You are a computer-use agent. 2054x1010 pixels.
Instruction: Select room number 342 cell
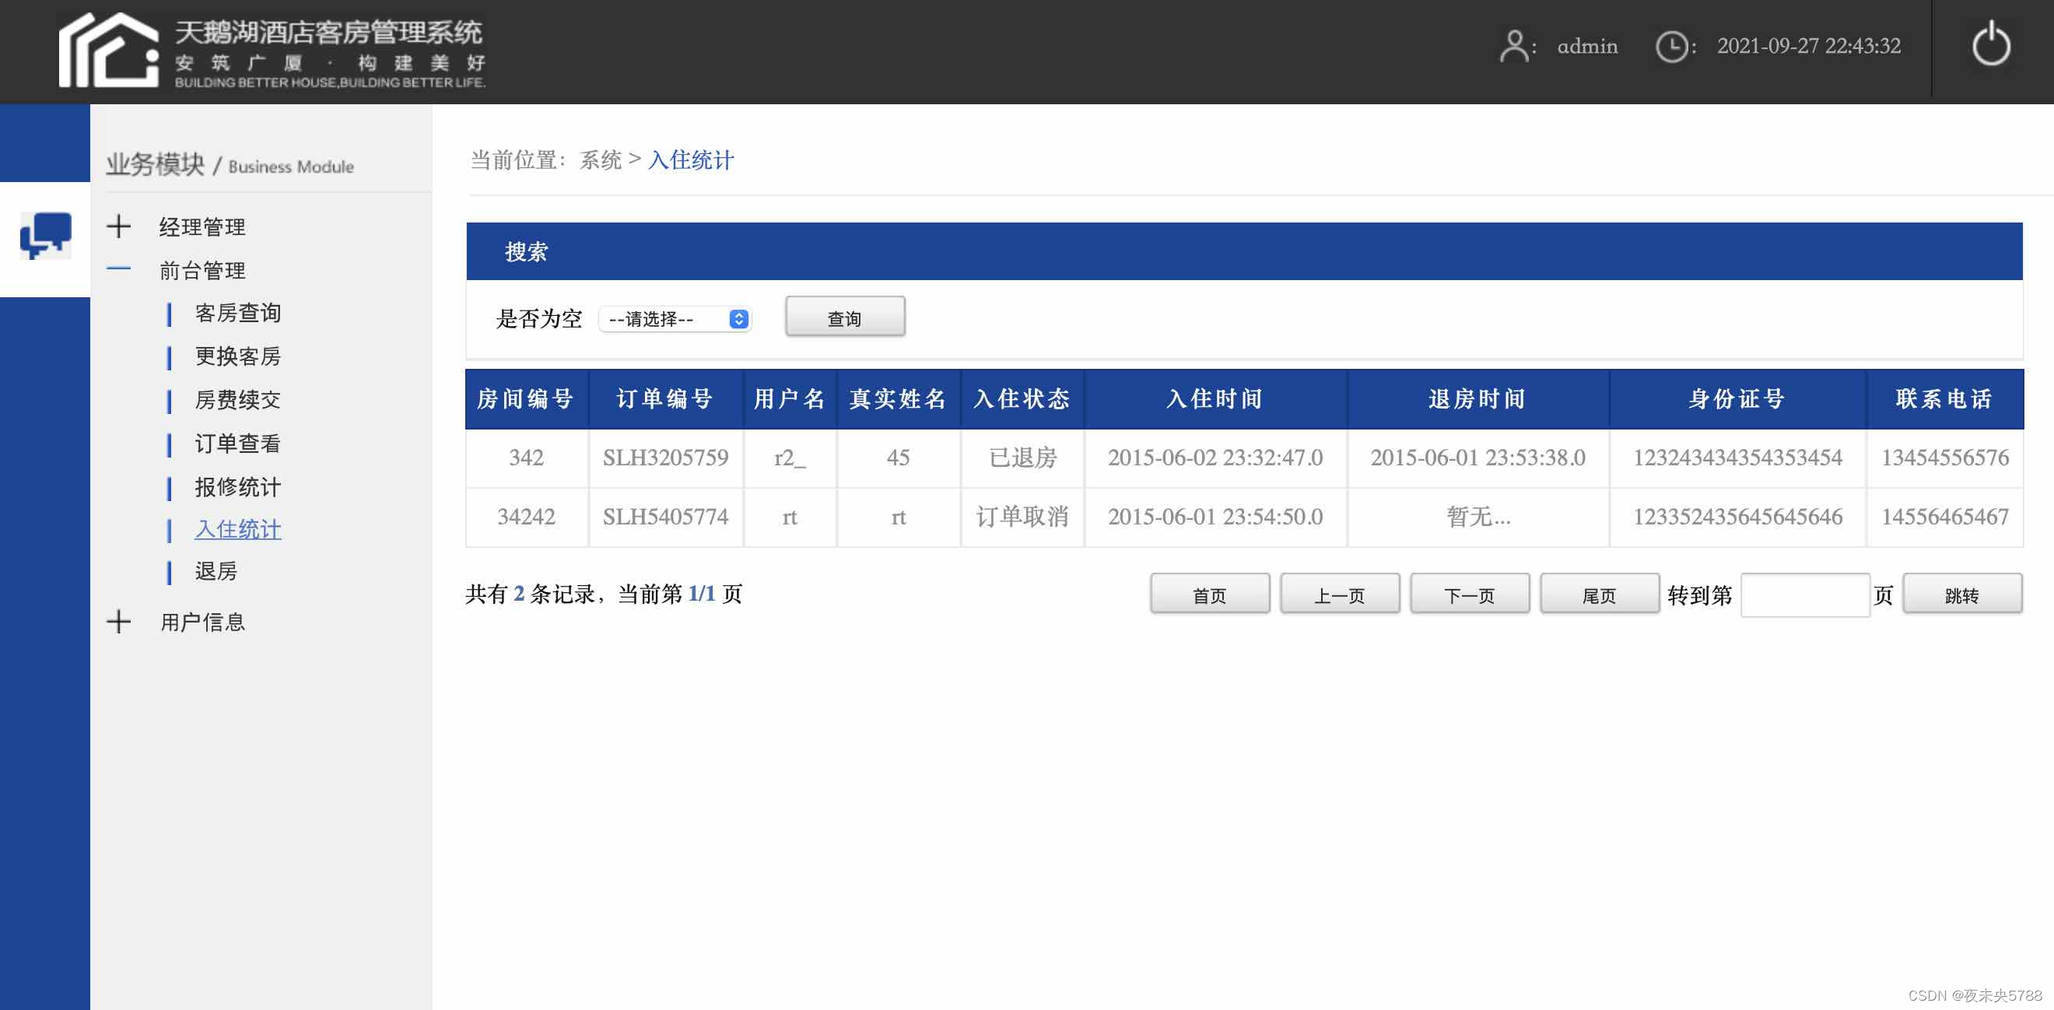click(526, 458)
